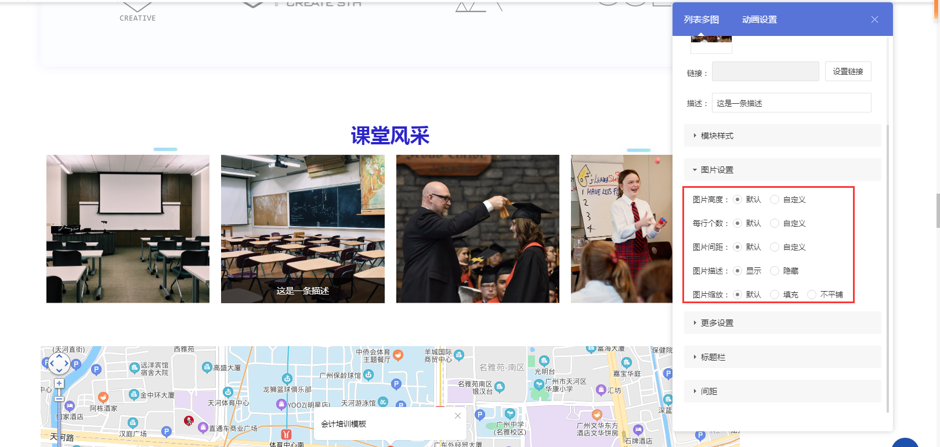Set 图片缩放 to 不平铺

pos(812,295)
